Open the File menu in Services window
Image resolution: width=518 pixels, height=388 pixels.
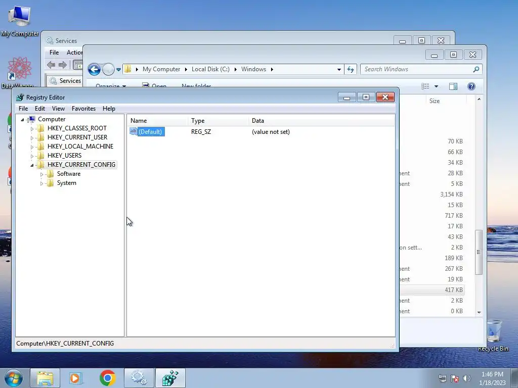(x=54, y=53)
